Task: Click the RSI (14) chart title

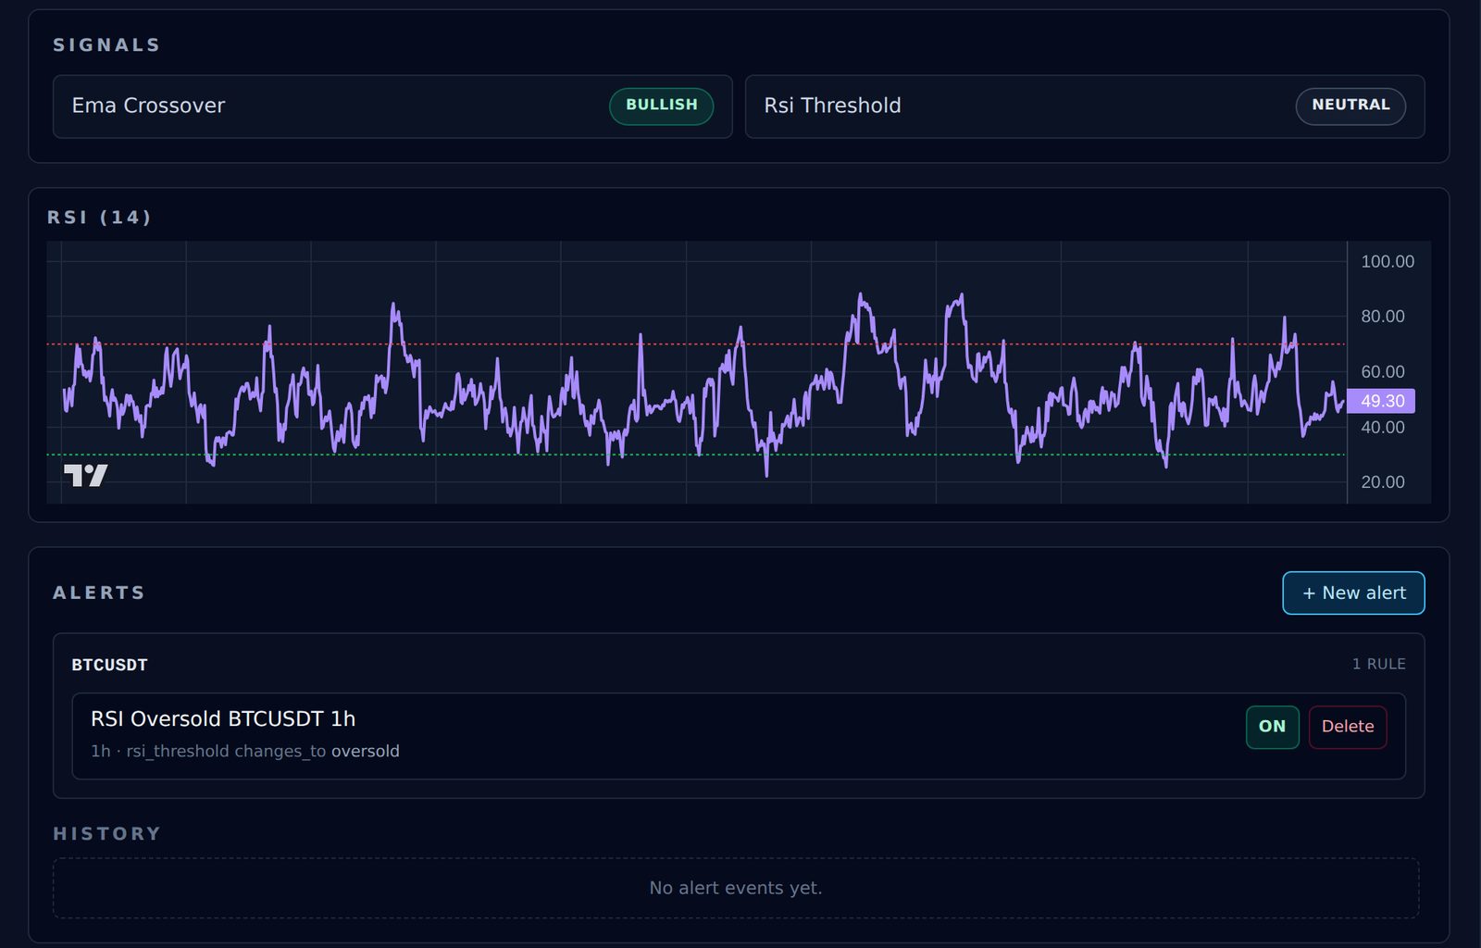Action: (99, 218)
